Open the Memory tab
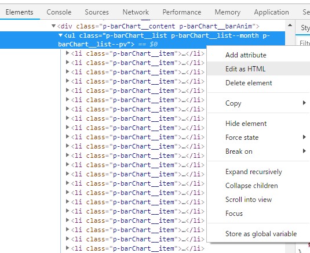310x253 pixels. click(228, 12)
